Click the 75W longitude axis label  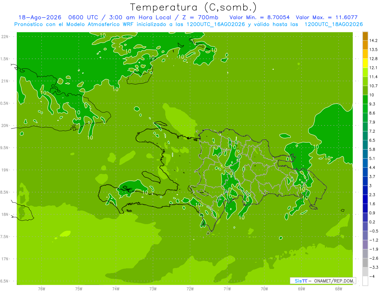coord(79,289)
